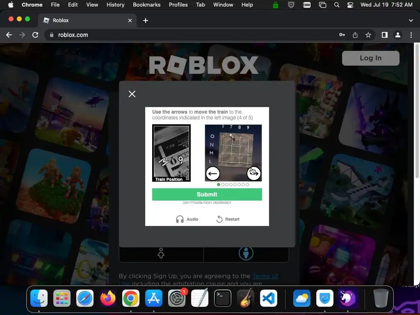Toggle the Chrome side panel
This screenshot has height=315, width=420.
385,35
